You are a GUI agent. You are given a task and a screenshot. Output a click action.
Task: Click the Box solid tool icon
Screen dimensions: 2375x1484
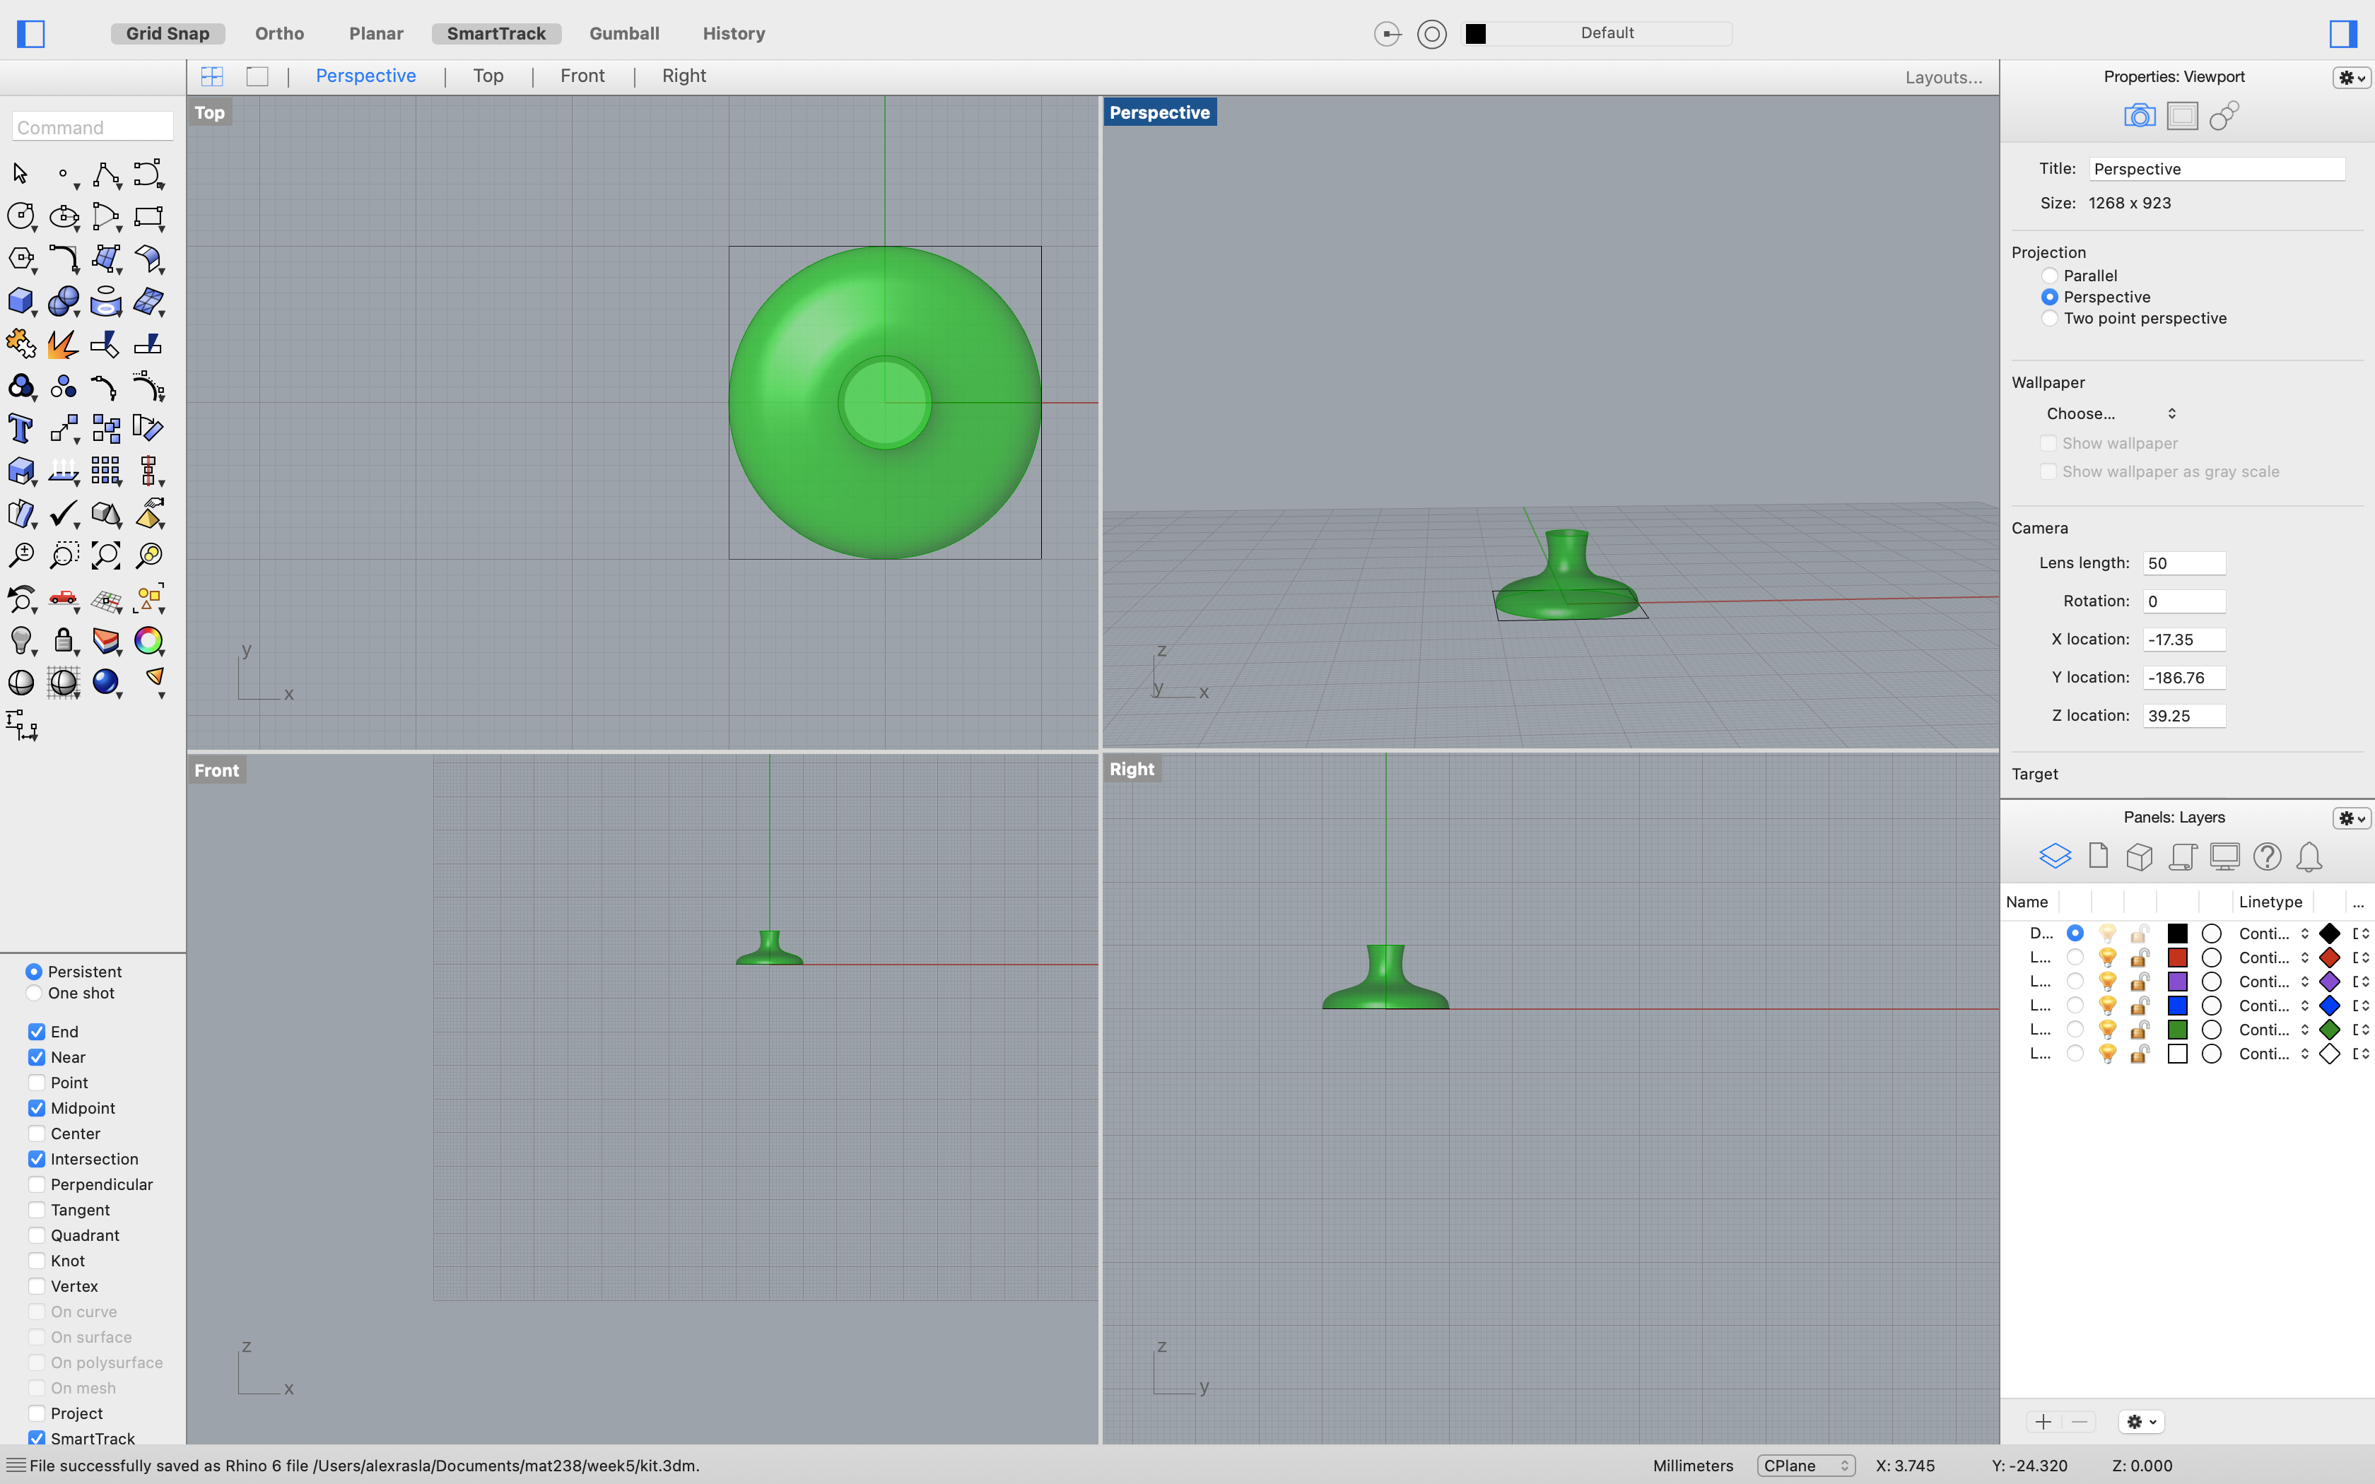[20, 301]
